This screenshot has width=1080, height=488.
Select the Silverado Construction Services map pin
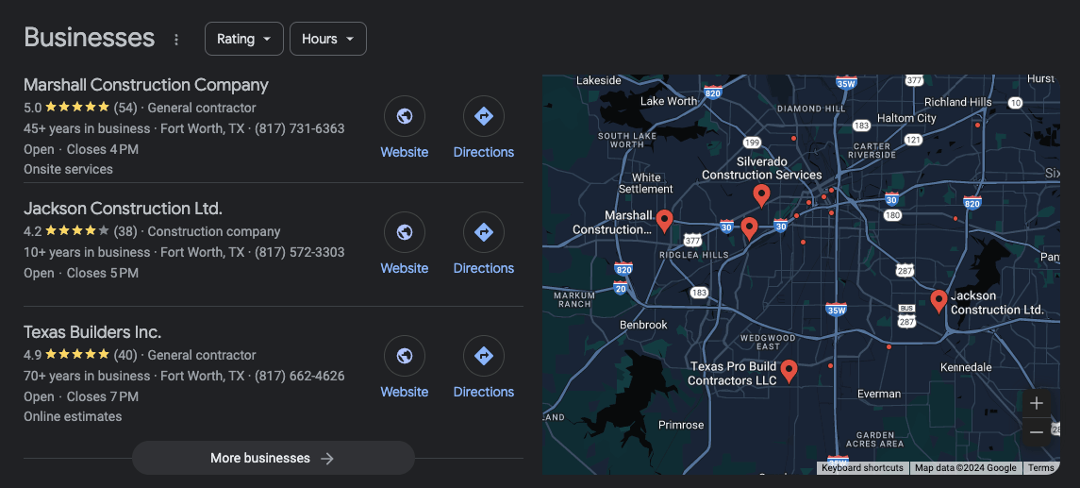pyautogui.click(x=761, y=195)
